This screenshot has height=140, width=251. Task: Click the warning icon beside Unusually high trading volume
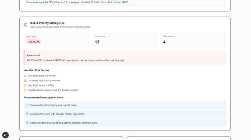coord(25,80)
